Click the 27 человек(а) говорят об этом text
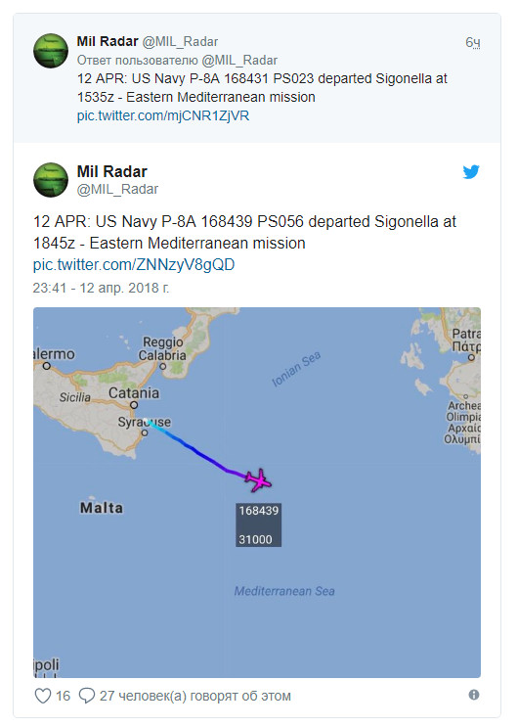The width and height of the screenshot is (518, 726). coord(195,696)
